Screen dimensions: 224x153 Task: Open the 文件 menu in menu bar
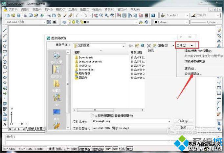pyautogui.click(x=13, y=10)
